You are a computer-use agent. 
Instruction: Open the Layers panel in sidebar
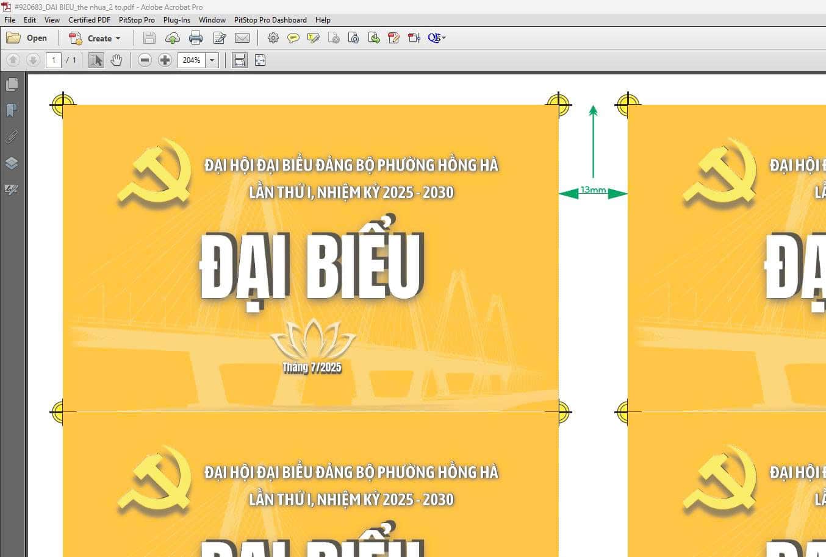12,163
